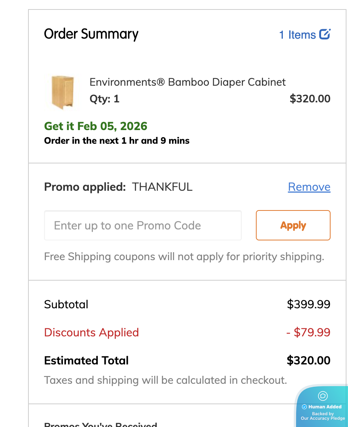Click the THANKFUL applied promo code text
The width and height of the screenshot is (348, 427).
tap(162, 187)
